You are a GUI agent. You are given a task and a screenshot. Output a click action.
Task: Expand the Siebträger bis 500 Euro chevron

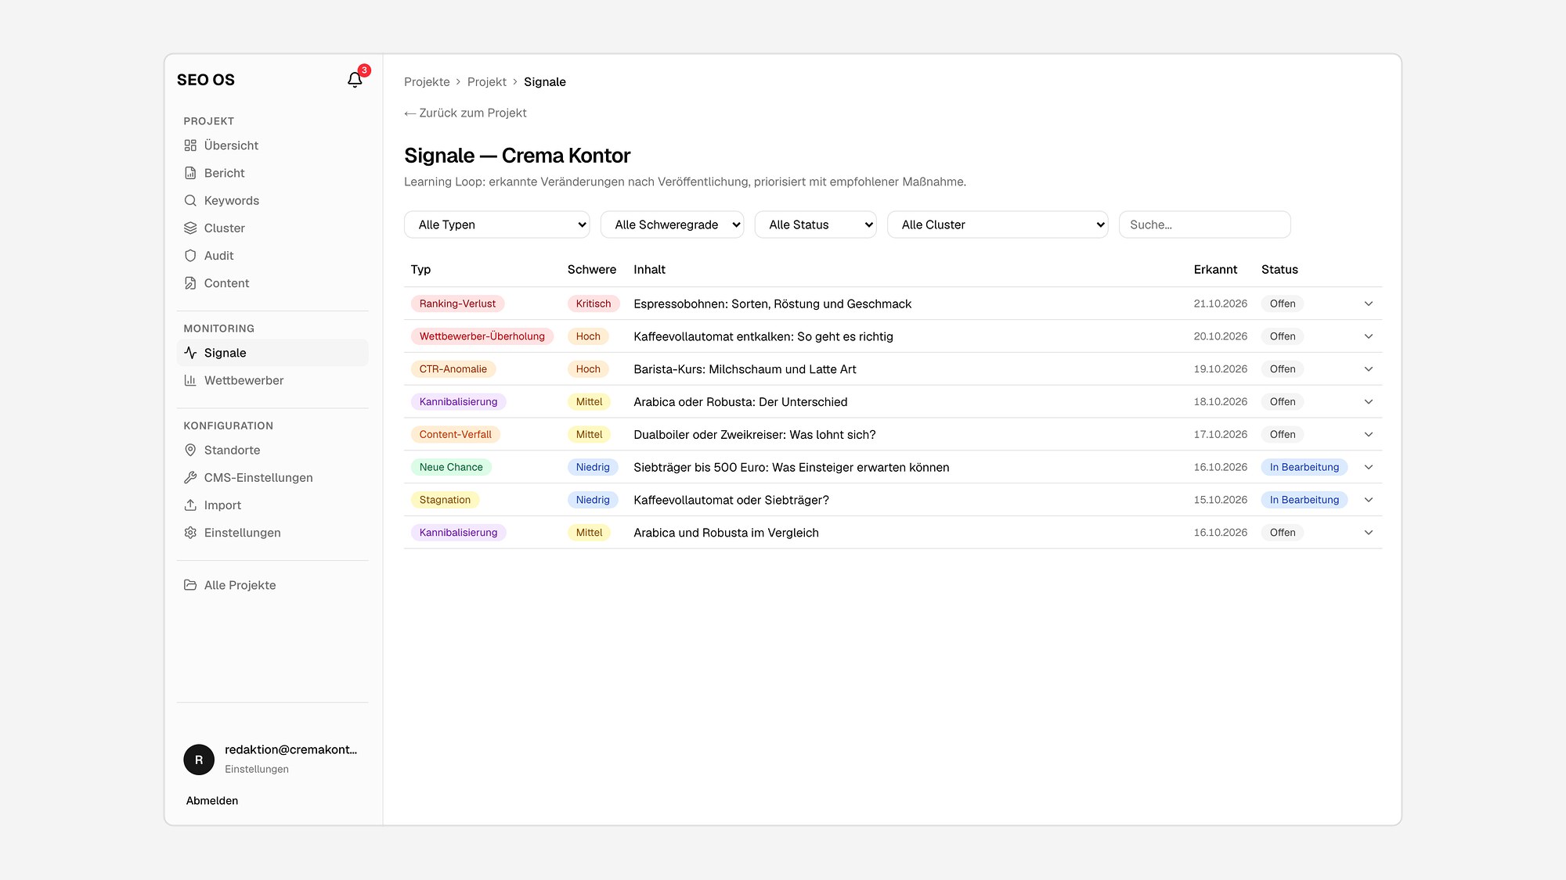pyautogui.click(x=1369, y=467)
